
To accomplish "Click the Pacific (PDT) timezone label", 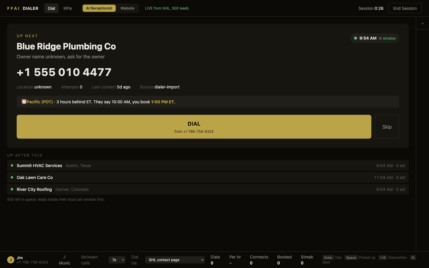I will [40, 102].
